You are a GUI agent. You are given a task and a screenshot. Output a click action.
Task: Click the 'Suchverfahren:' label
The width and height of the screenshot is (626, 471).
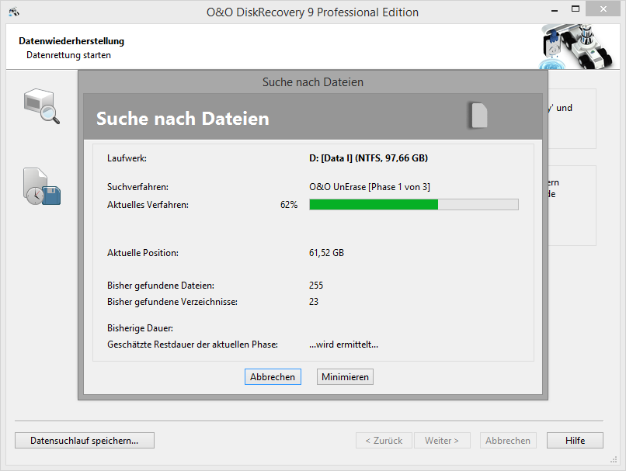click(137, 187)
